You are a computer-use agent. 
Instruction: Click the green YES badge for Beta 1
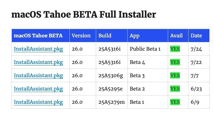pos(175,102)
